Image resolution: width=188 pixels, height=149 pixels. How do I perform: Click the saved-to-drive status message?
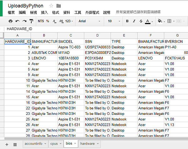click(x=138, y=12)
